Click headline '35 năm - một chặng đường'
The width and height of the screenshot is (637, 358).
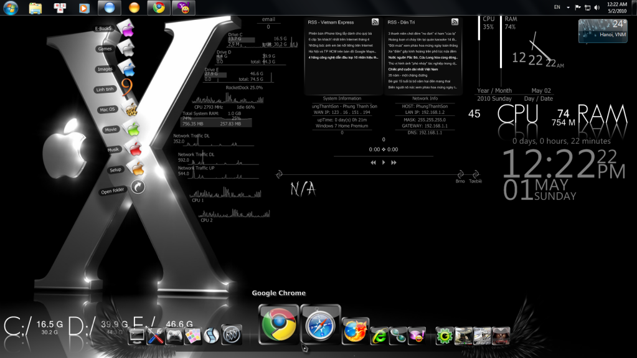(407, 75)
